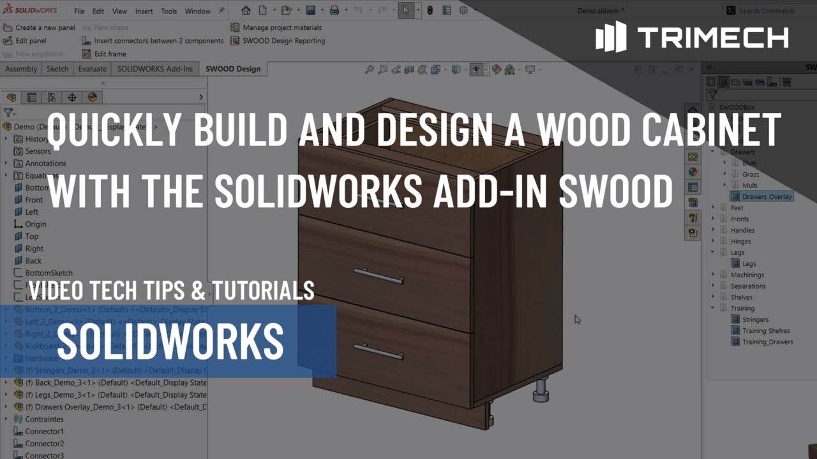Click SWOOD library filter funnel icon
Image resolution: width=817 pixels, height=459 pixels.
[712, 95]
